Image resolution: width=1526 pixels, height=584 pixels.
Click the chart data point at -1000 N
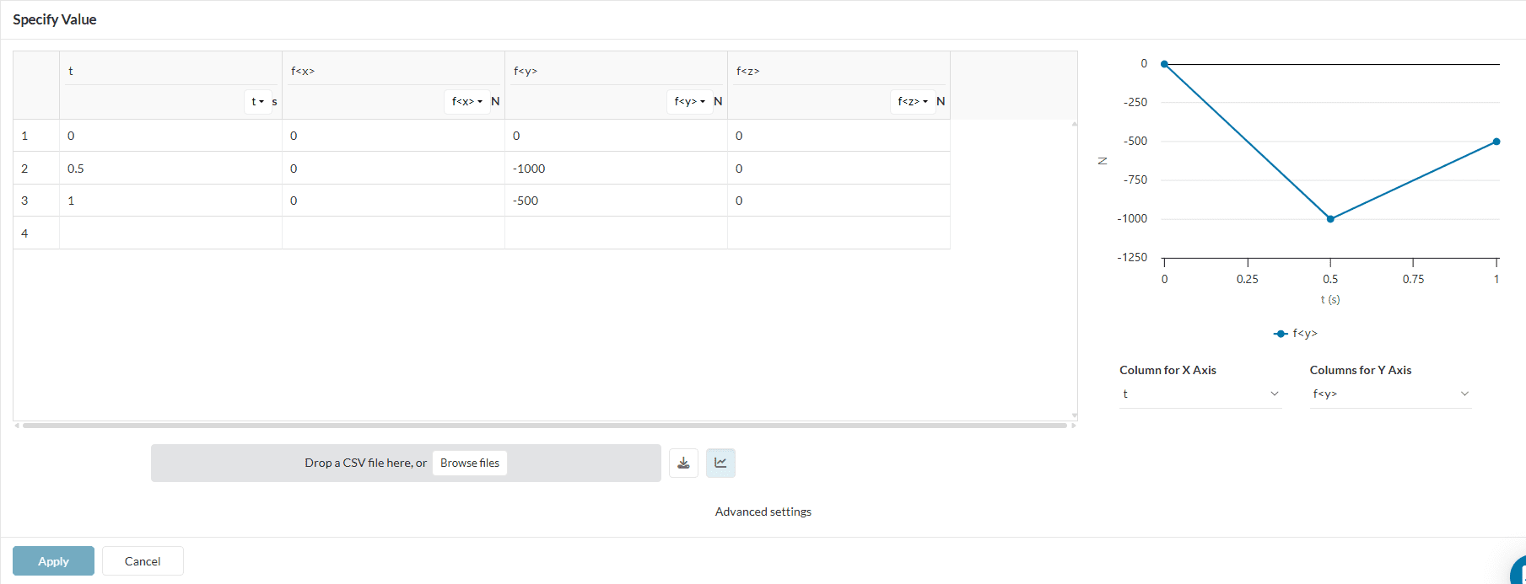tap(1330, 219)
